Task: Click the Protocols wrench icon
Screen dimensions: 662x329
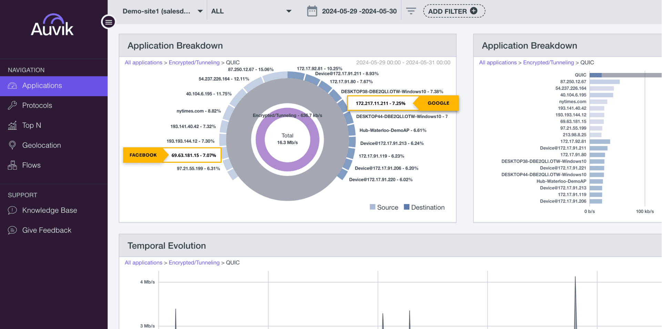Action: [x=12, y=105]
